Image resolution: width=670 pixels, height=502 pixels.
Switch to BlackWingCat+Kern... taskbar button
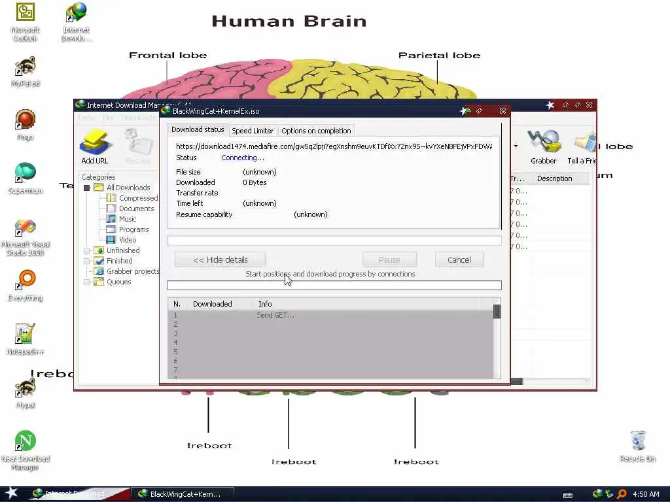[184, 494]
